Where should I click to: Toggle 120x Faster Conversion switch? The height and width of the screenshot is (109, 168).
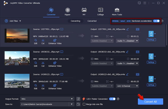click(112, 99)
